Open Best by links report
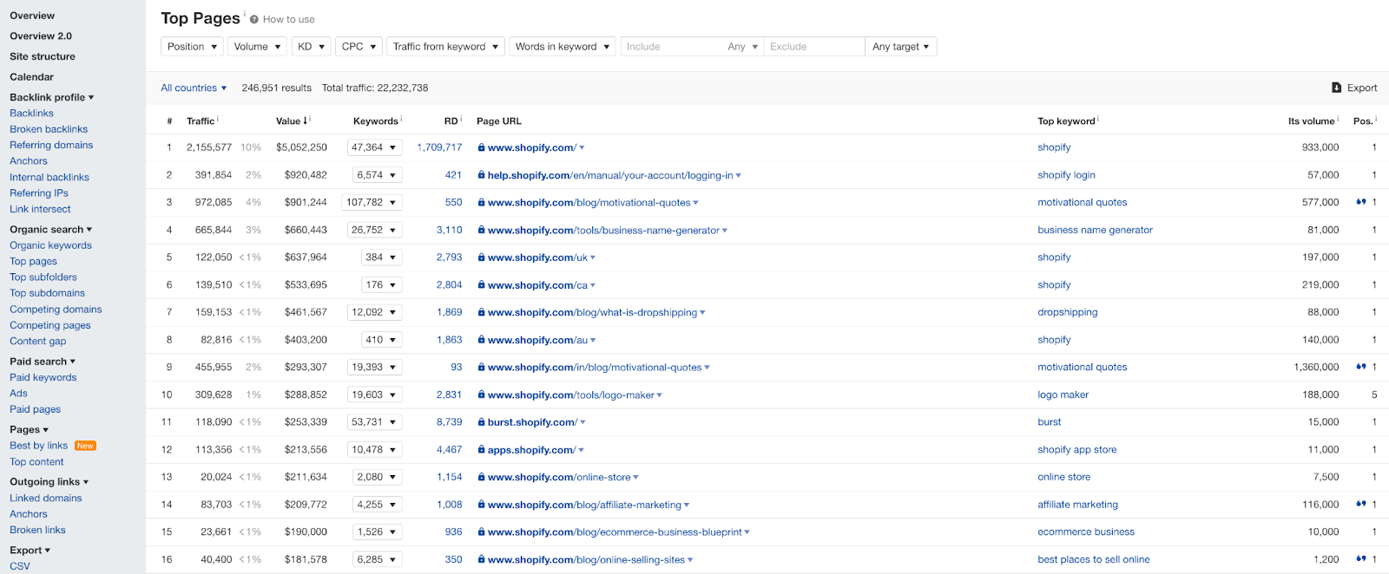 coord(38,446)
